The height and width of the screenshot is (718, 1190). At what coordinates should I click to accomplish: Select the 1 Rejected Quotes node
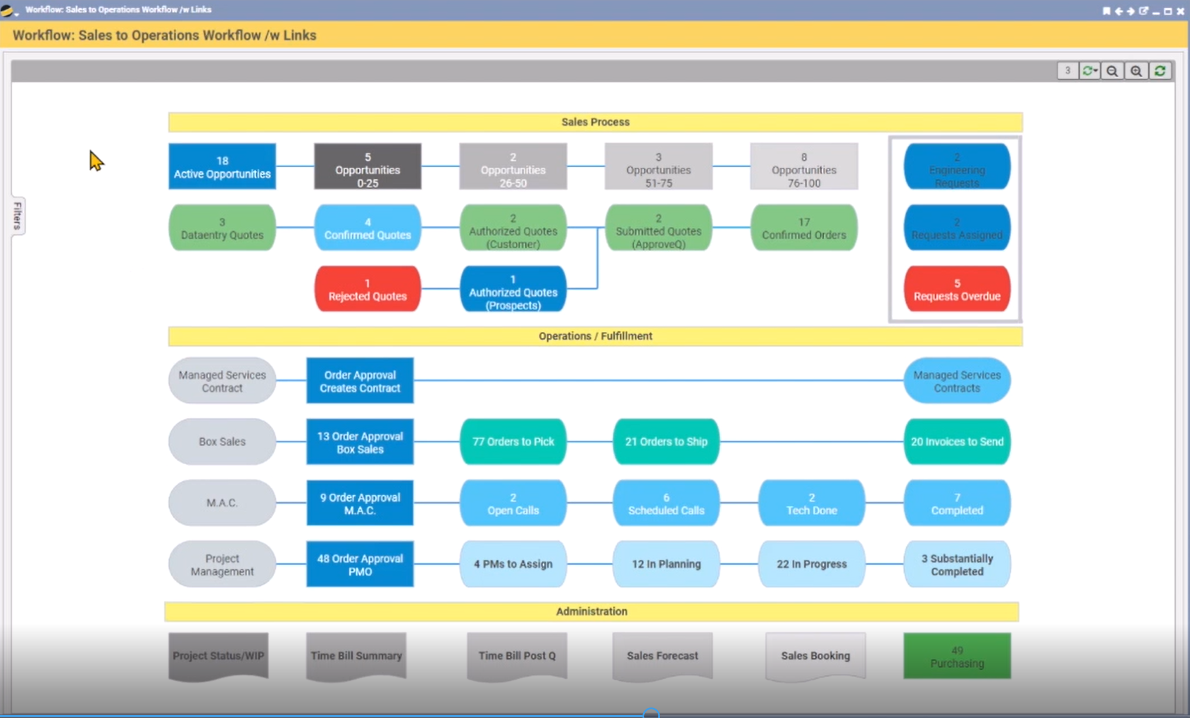[367, 288]
